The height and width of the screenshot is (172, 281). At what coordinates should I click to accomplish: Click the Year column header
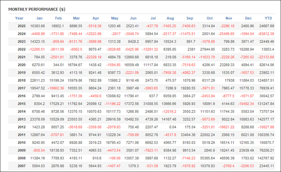tap(19, 18)
